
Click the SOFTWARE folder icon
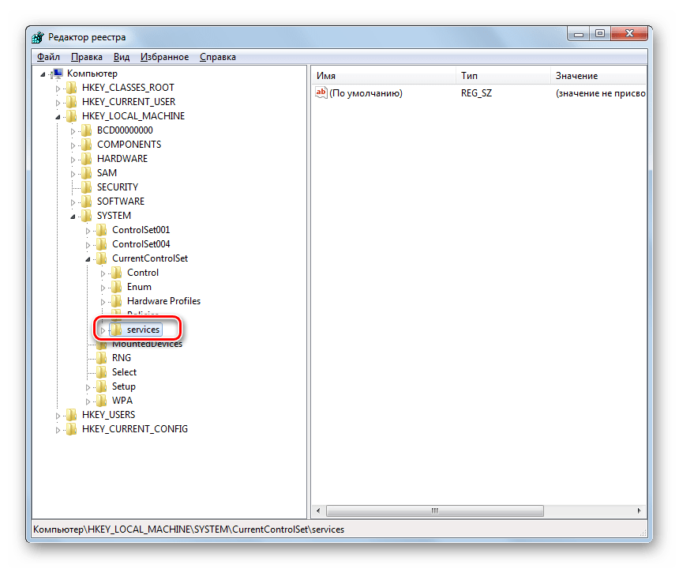coord(87,202)
